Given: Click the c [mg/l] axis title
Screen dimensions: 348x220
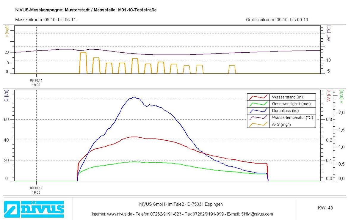Looking at the screenshot, I should (7, 32).
